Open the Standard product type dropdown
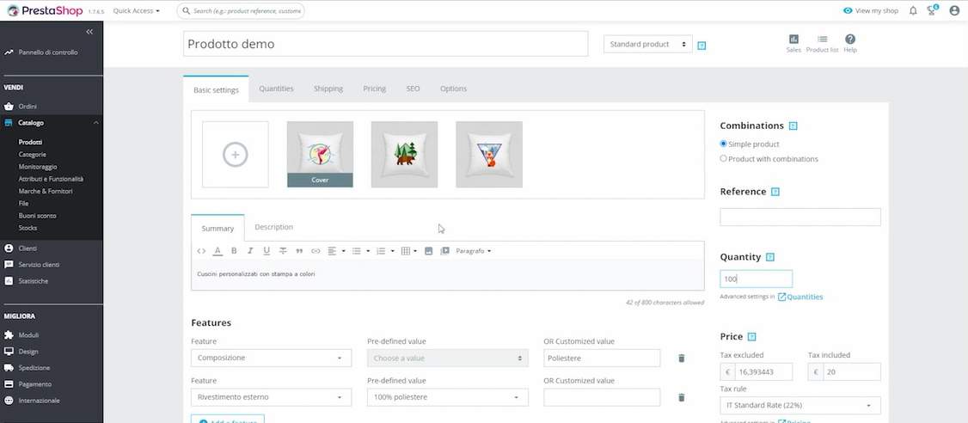The height and width of the screenshot is (423, 968). click(x=647, y=44)
